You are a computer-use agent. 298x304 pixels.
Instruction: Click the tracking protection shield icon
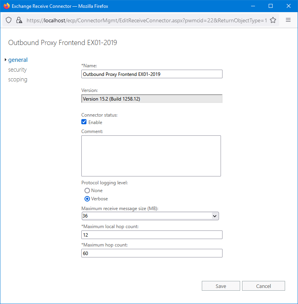9,20
